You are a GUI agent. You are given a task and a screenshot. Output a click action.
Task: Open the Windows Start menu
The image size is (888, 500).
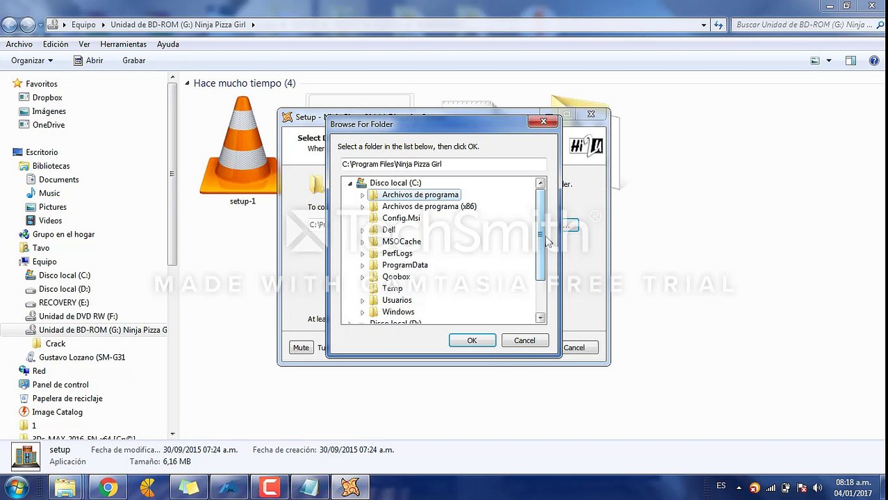pyautogui.click(x=17, y=487)
